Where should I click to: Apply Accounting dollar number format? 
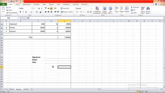coord(77,12)
